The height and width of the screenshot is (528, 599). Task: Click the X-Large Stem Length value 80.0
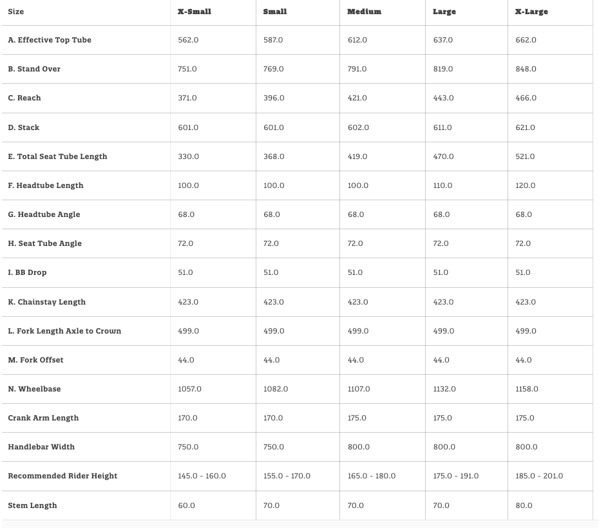pos(524,505)
